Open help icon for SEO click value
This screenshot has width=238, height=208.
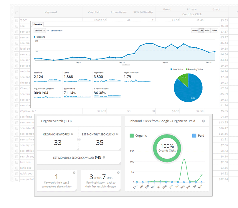tap(104, 157)
